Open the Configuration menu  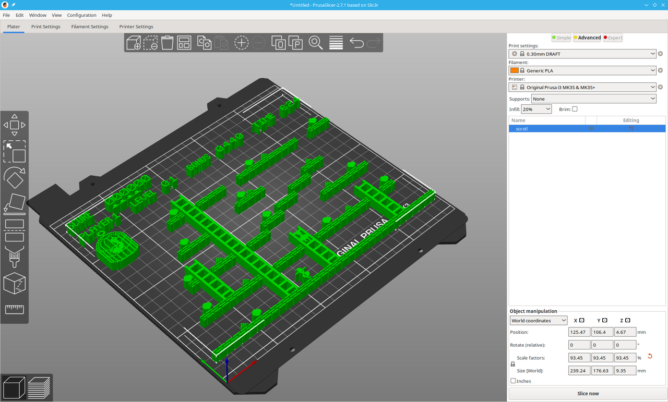coord(82,15)
